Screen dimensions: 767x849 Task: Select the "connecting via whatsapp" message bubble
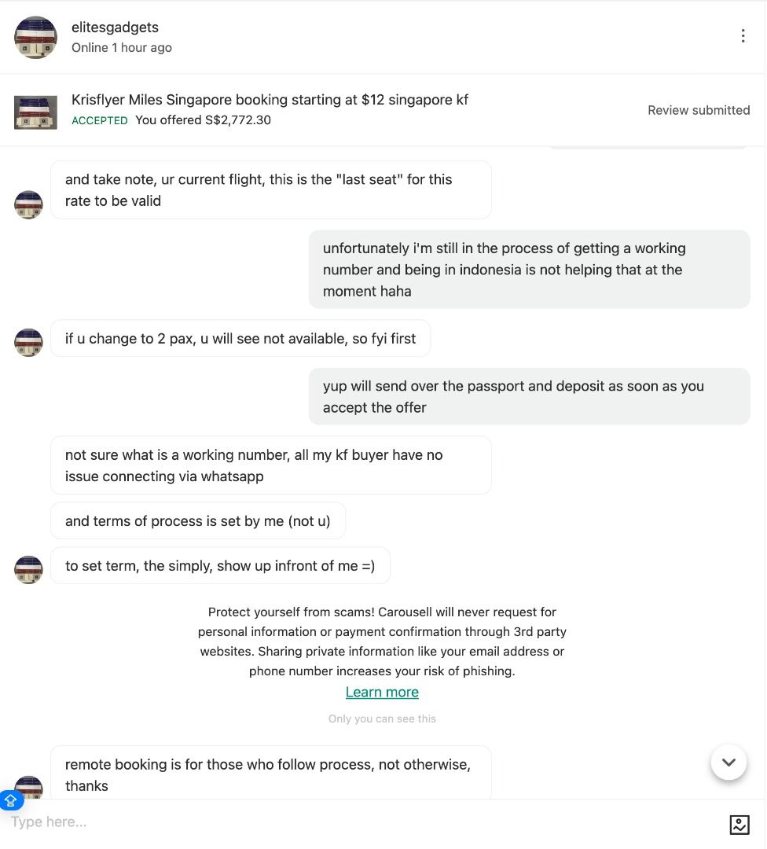[271, 465]
